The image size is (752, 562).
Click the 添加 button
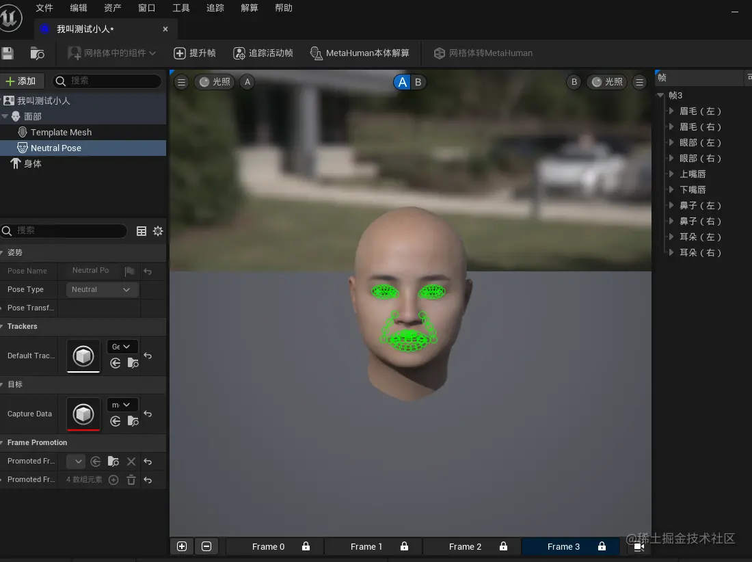(x=21, y=81)
